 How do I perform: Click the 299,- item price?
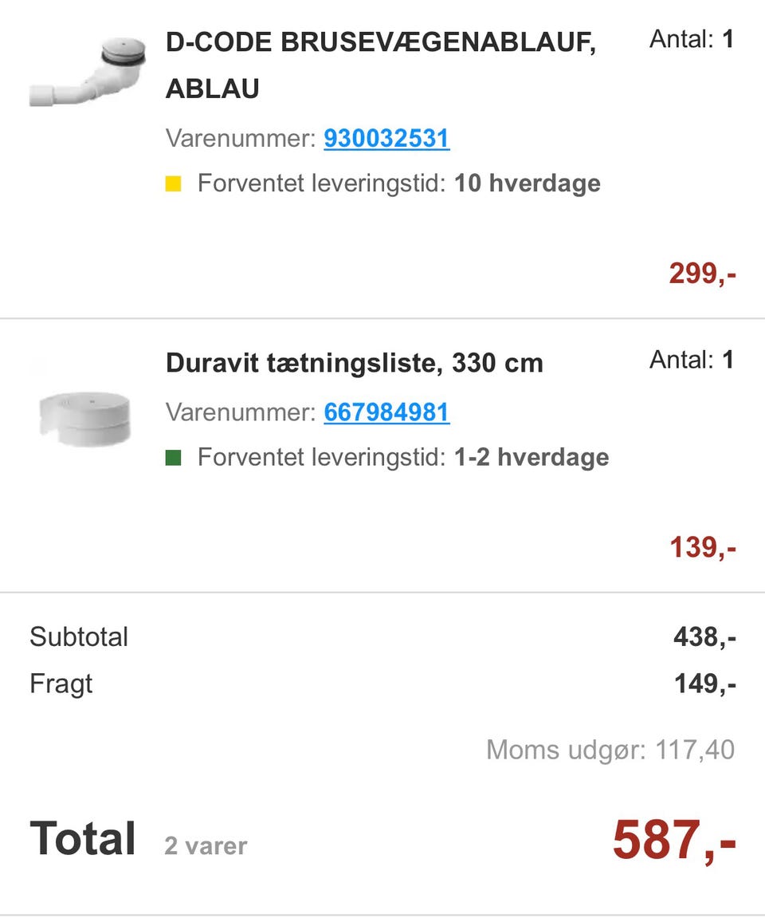702,274
